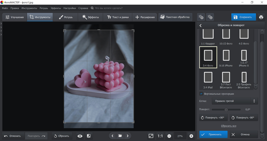The width and height of the screenshot is (267, 141).
Task: Zoom out with the minus icon
Action: [169, 136]
